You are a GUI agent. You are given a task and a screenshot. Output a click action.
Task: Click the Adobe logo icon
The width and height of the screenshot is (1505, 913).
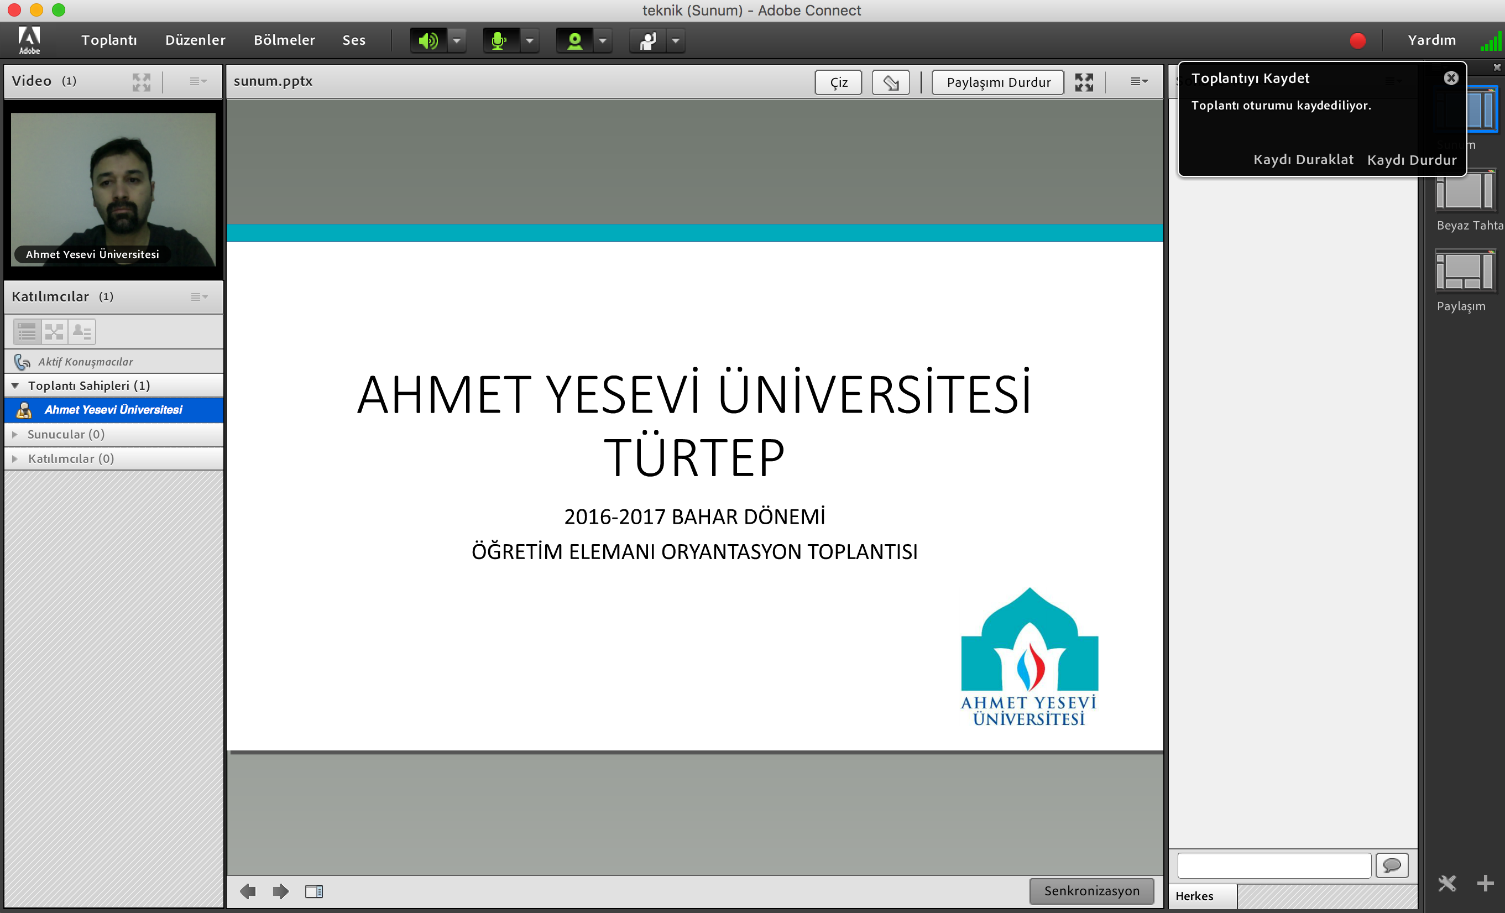29,40
